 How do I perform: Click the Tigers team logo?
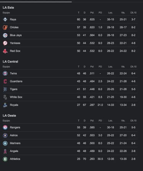click(5, 89)
